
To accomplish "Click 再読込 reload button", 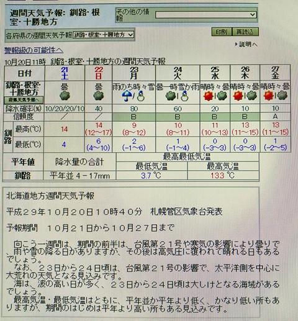I will point(245,32).
